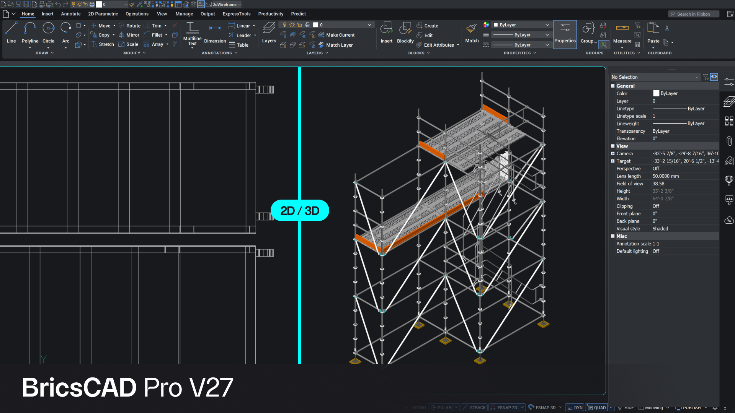
Task: Click the Color ByLayer swatch in properties
Action: point(656,94)
